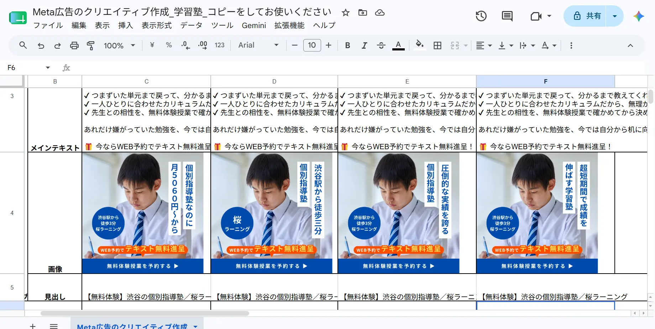Click the document title text
The width and height of the screenshot is (655, 329).
click(182, 12)
